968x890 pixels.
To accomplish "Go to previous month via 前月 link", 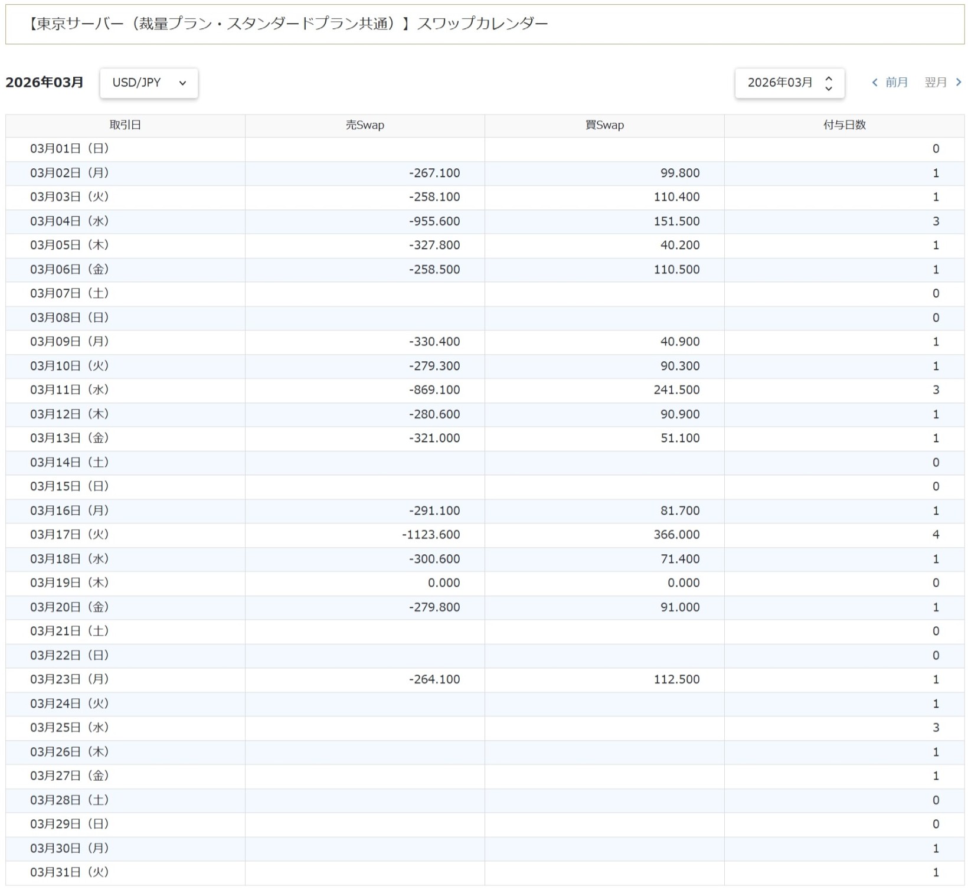I will [890, 83].
